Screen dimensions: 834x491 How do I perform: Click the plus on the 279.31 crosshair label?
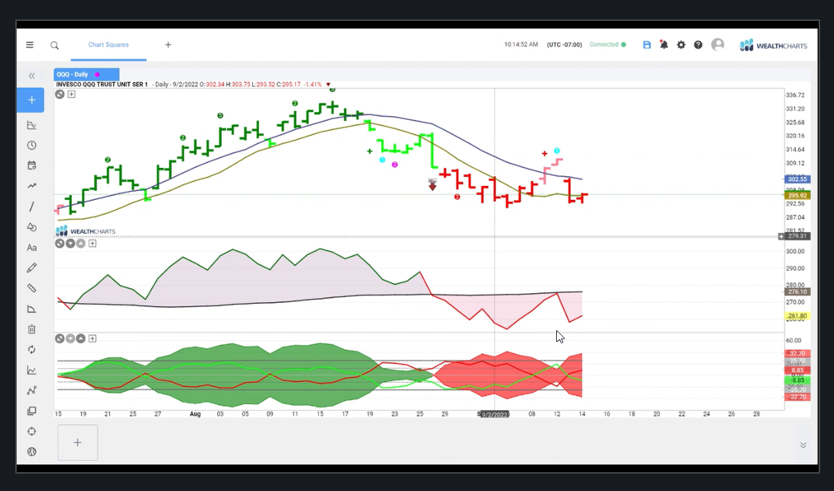(781, 236)
